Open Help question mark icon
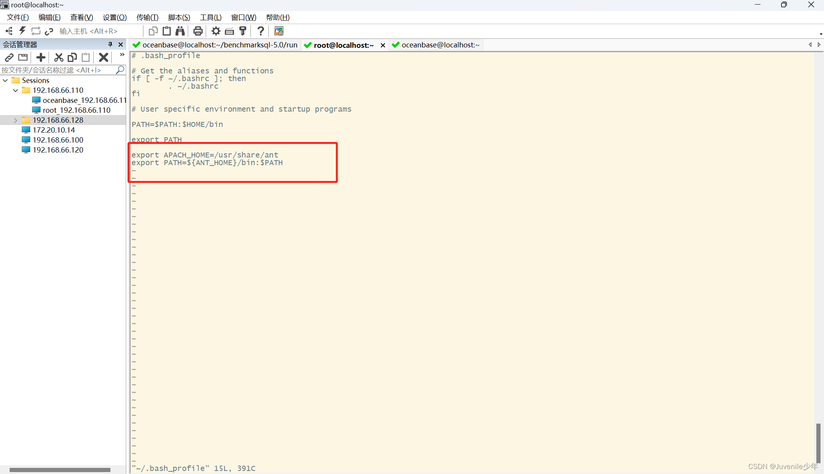This screenshot has height=474, width=824. [x=261, y=31]
